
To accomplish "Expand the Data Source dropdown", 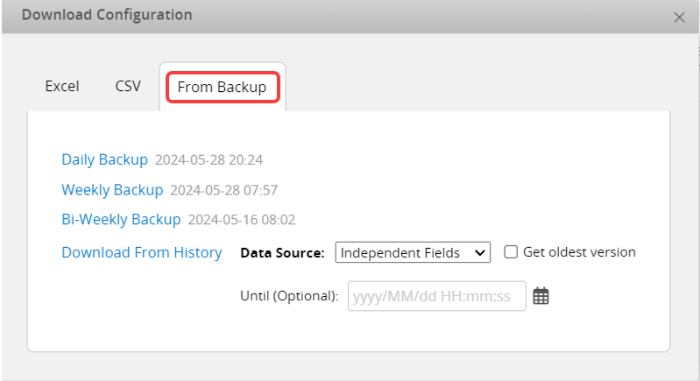I will 413,252.
